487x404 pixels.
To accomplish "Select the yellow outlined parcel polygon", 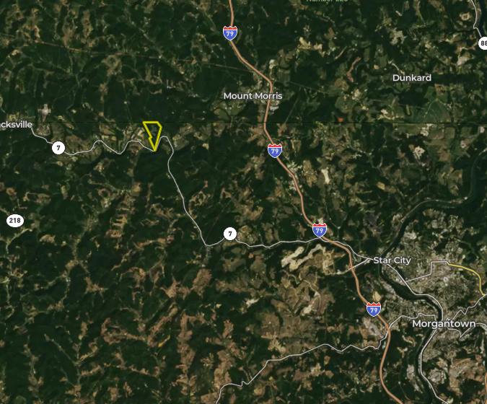I will [x=152, y=136].
